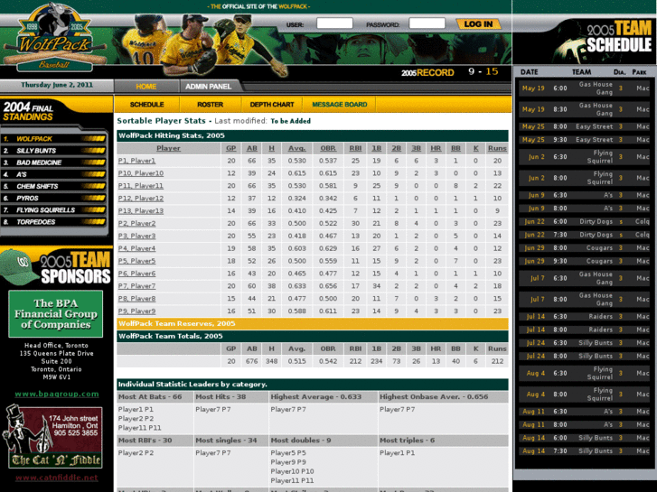
Task: Open the SCHEDULE menu item
Action: pos(146,104)
